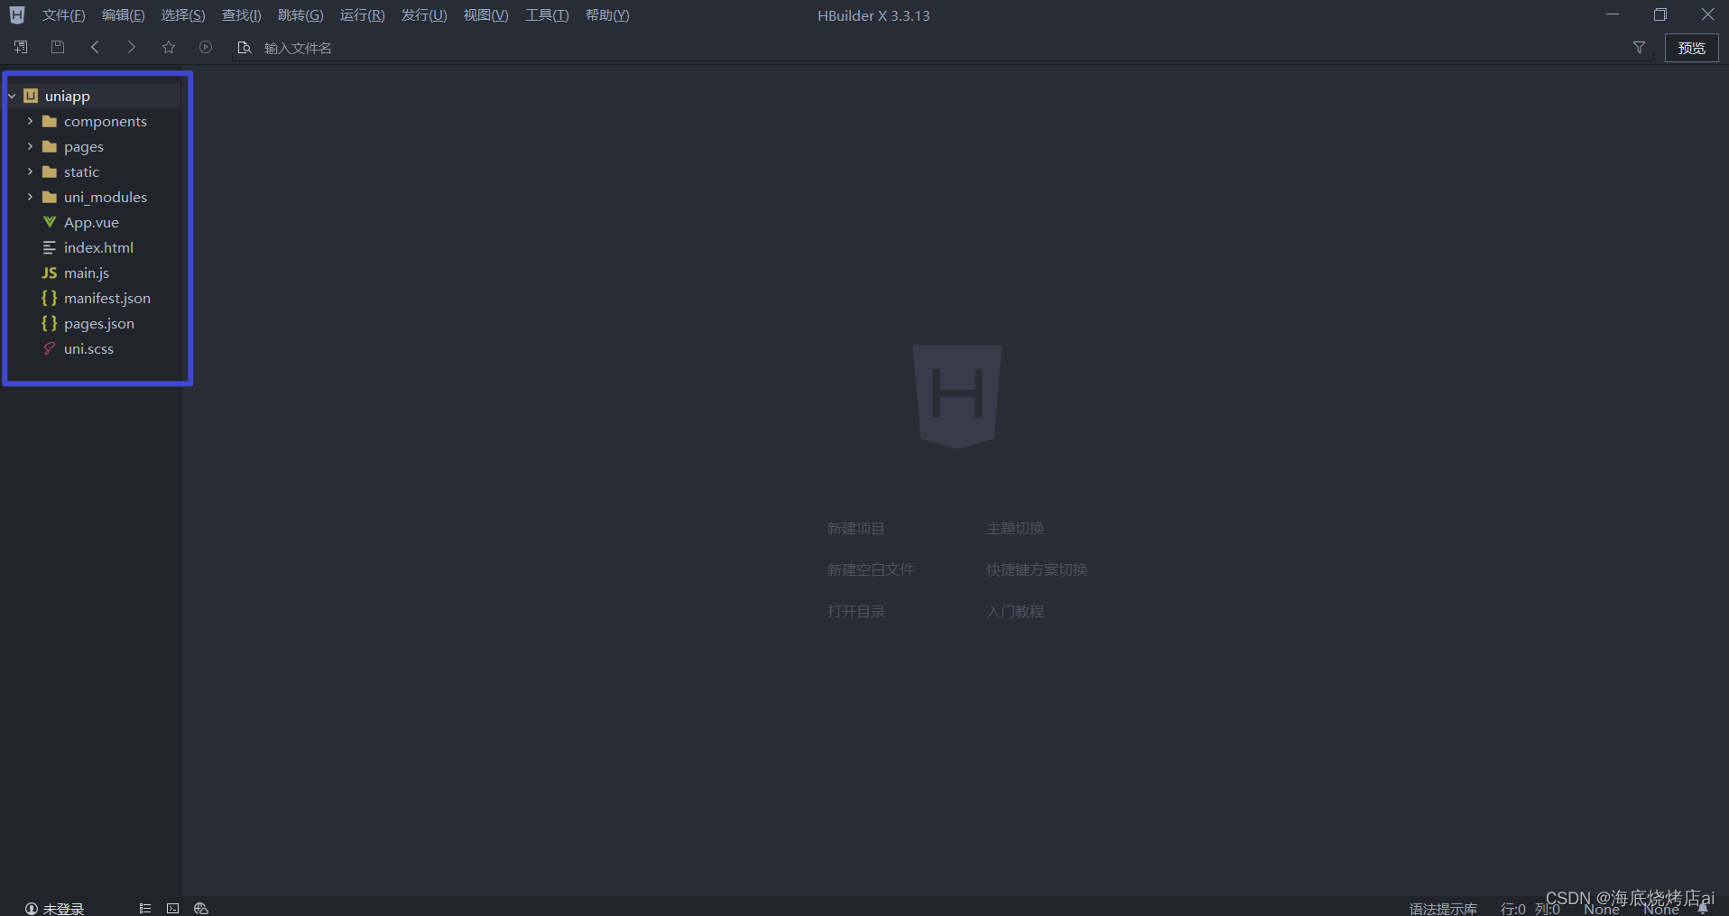Select the index.html file name
1729x916 pixels.
[98, 247]
